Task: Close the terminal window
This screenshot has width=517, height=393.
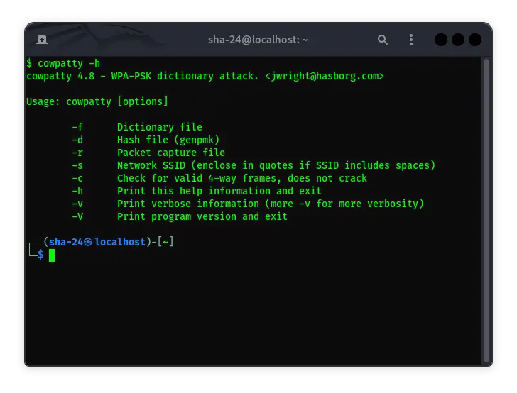Action: (x=474, y=40)
